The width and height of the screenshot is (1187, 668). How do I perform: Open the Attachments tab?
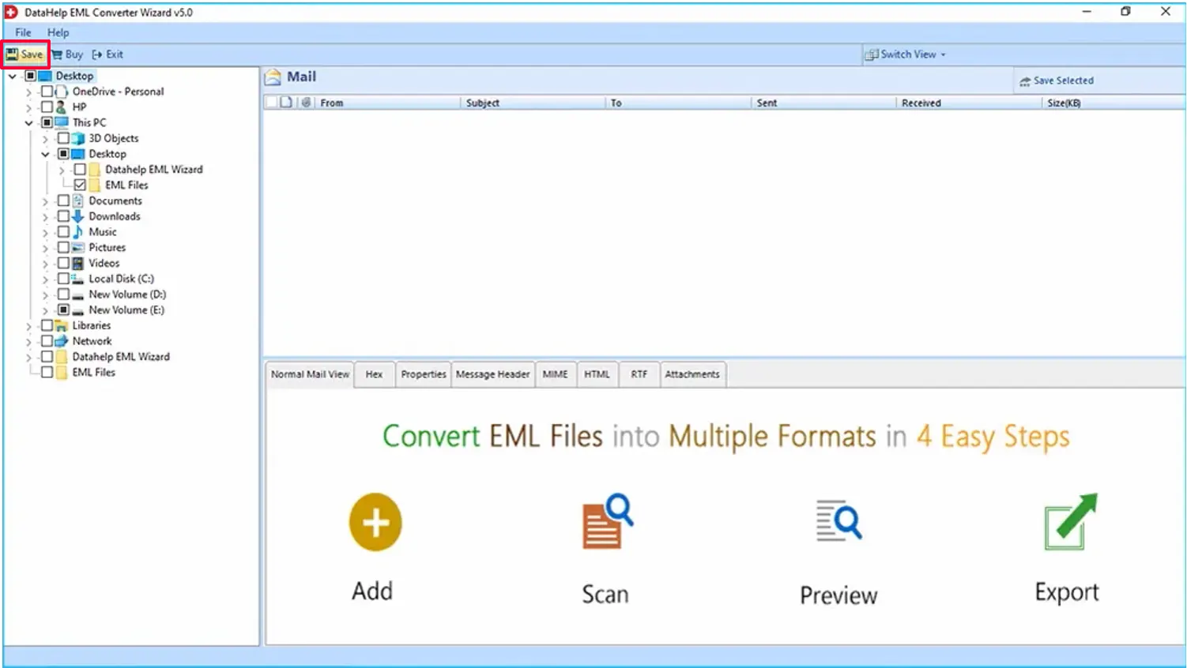[x=692, y=374]
